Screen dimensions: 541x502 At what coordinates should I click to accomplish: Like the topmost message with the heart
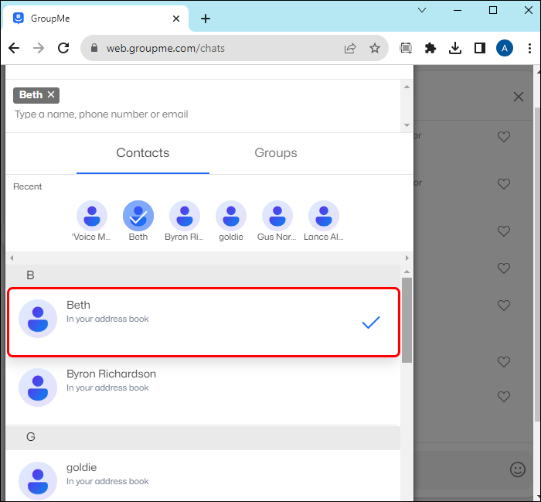504,137
